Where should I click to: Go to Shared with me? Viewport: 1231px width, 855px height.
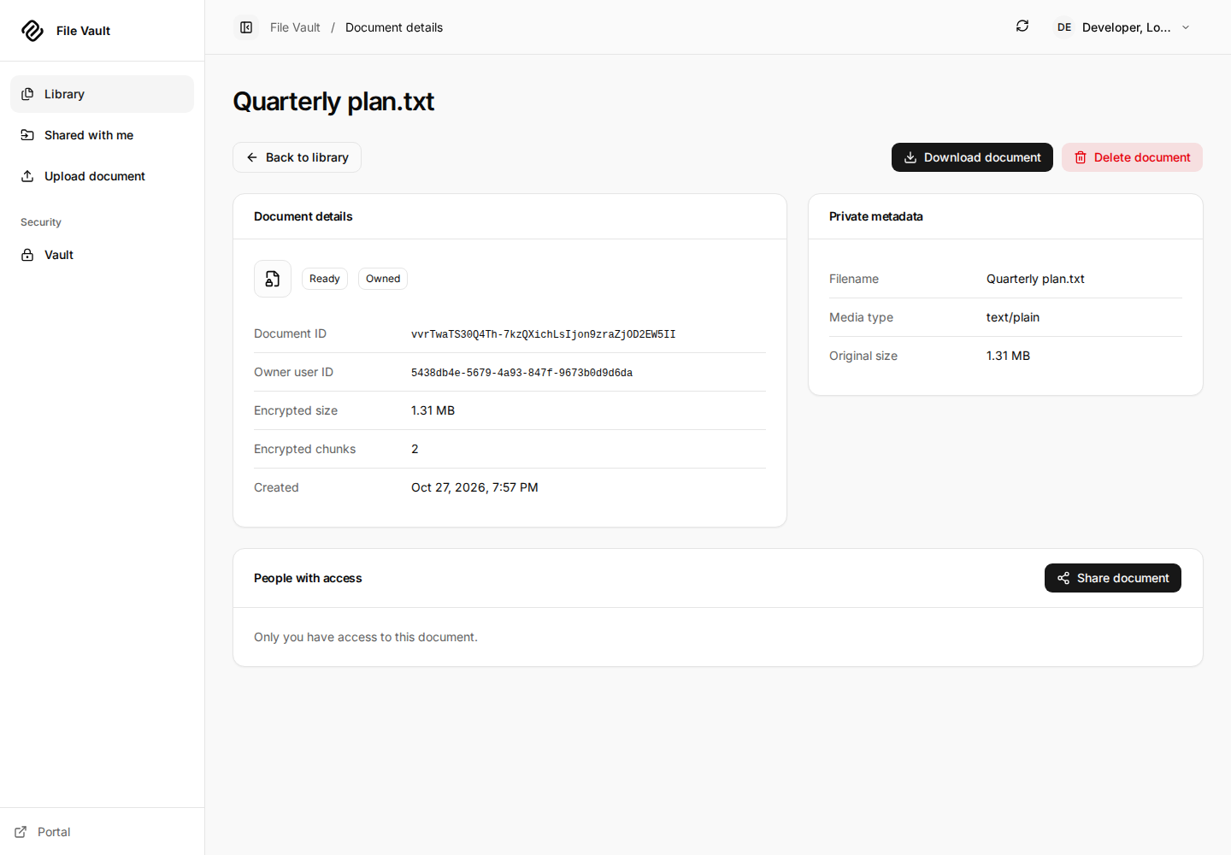(102, 135)
